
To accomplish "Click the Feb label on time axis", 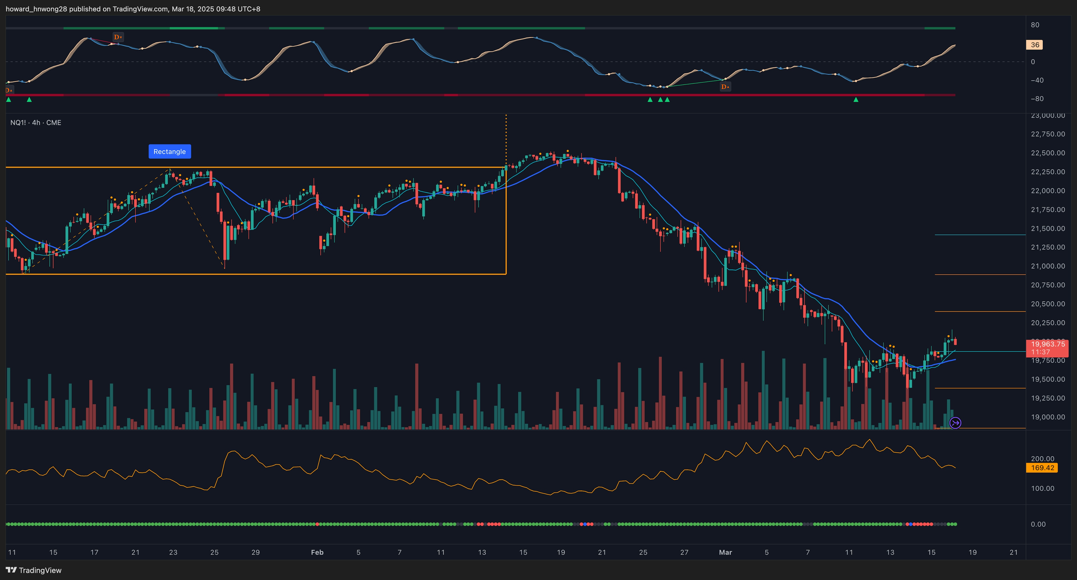I will [x=317, y=552].
